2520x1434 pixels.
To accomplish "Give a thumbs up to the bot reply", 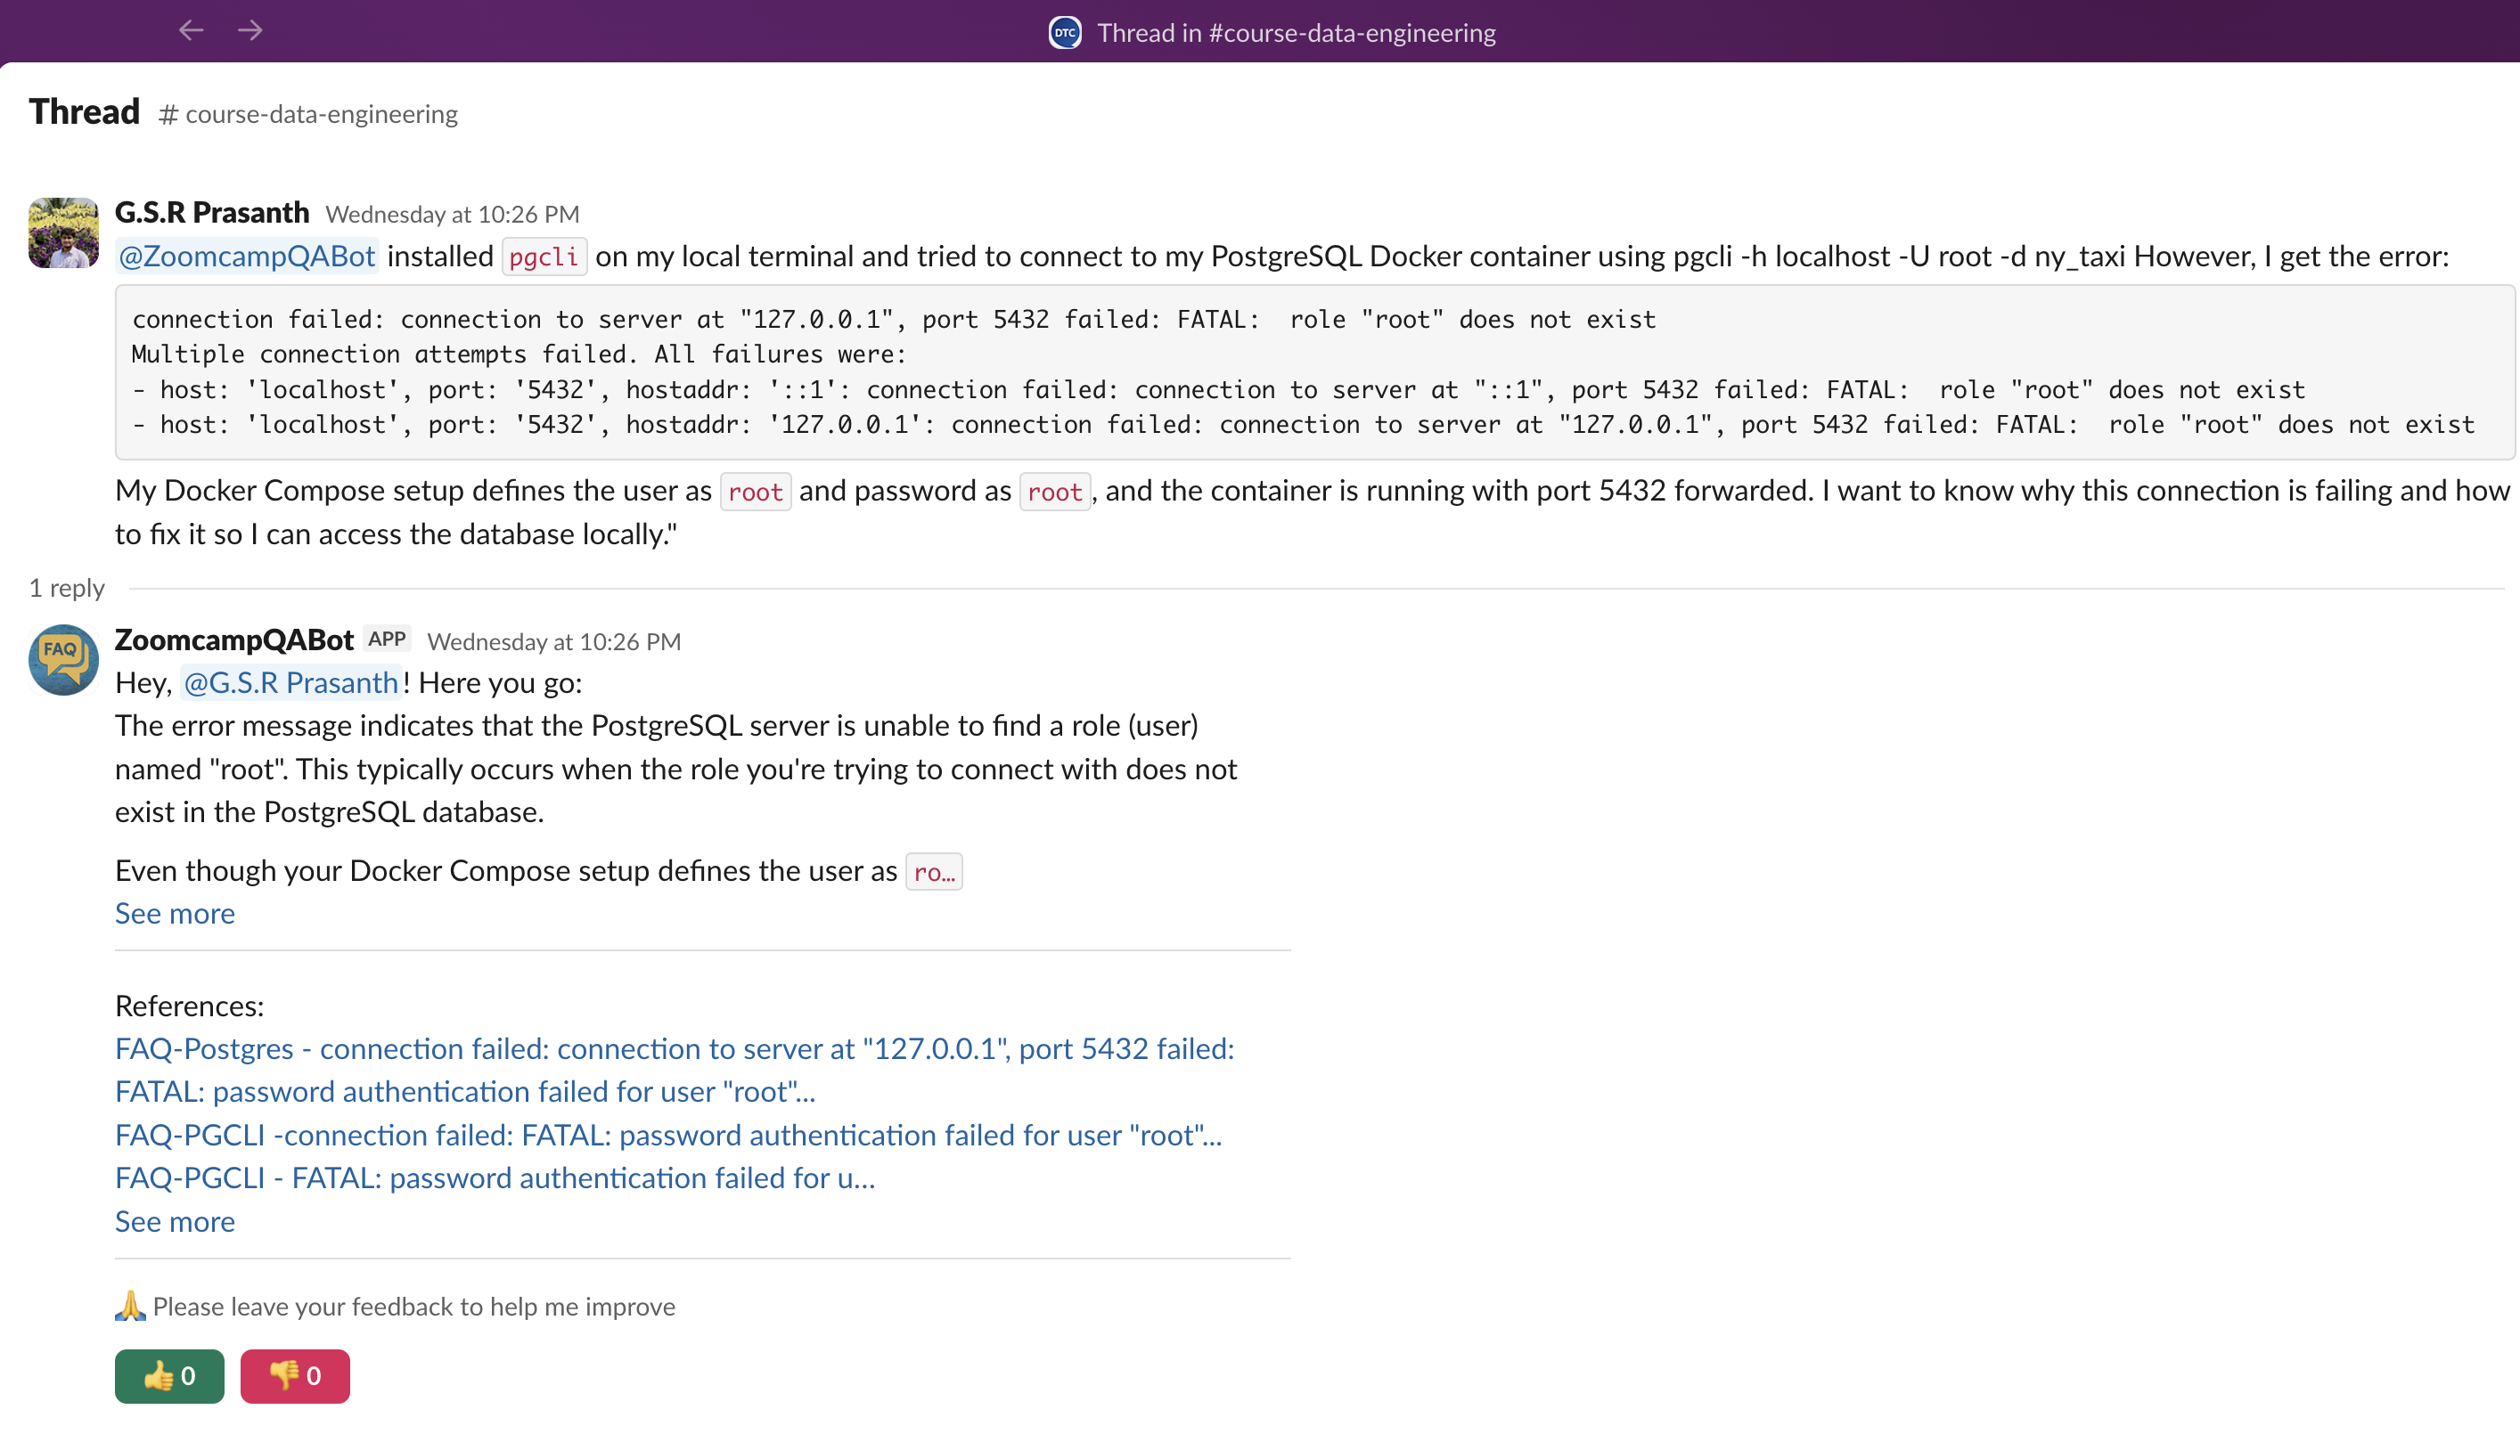I will pyautogui.click(x=168, y=1376).
